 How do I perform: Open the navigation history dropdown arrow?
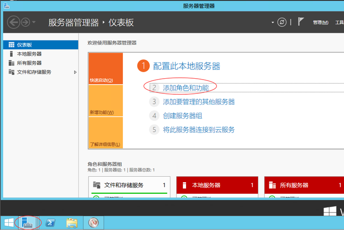point(34,22)
